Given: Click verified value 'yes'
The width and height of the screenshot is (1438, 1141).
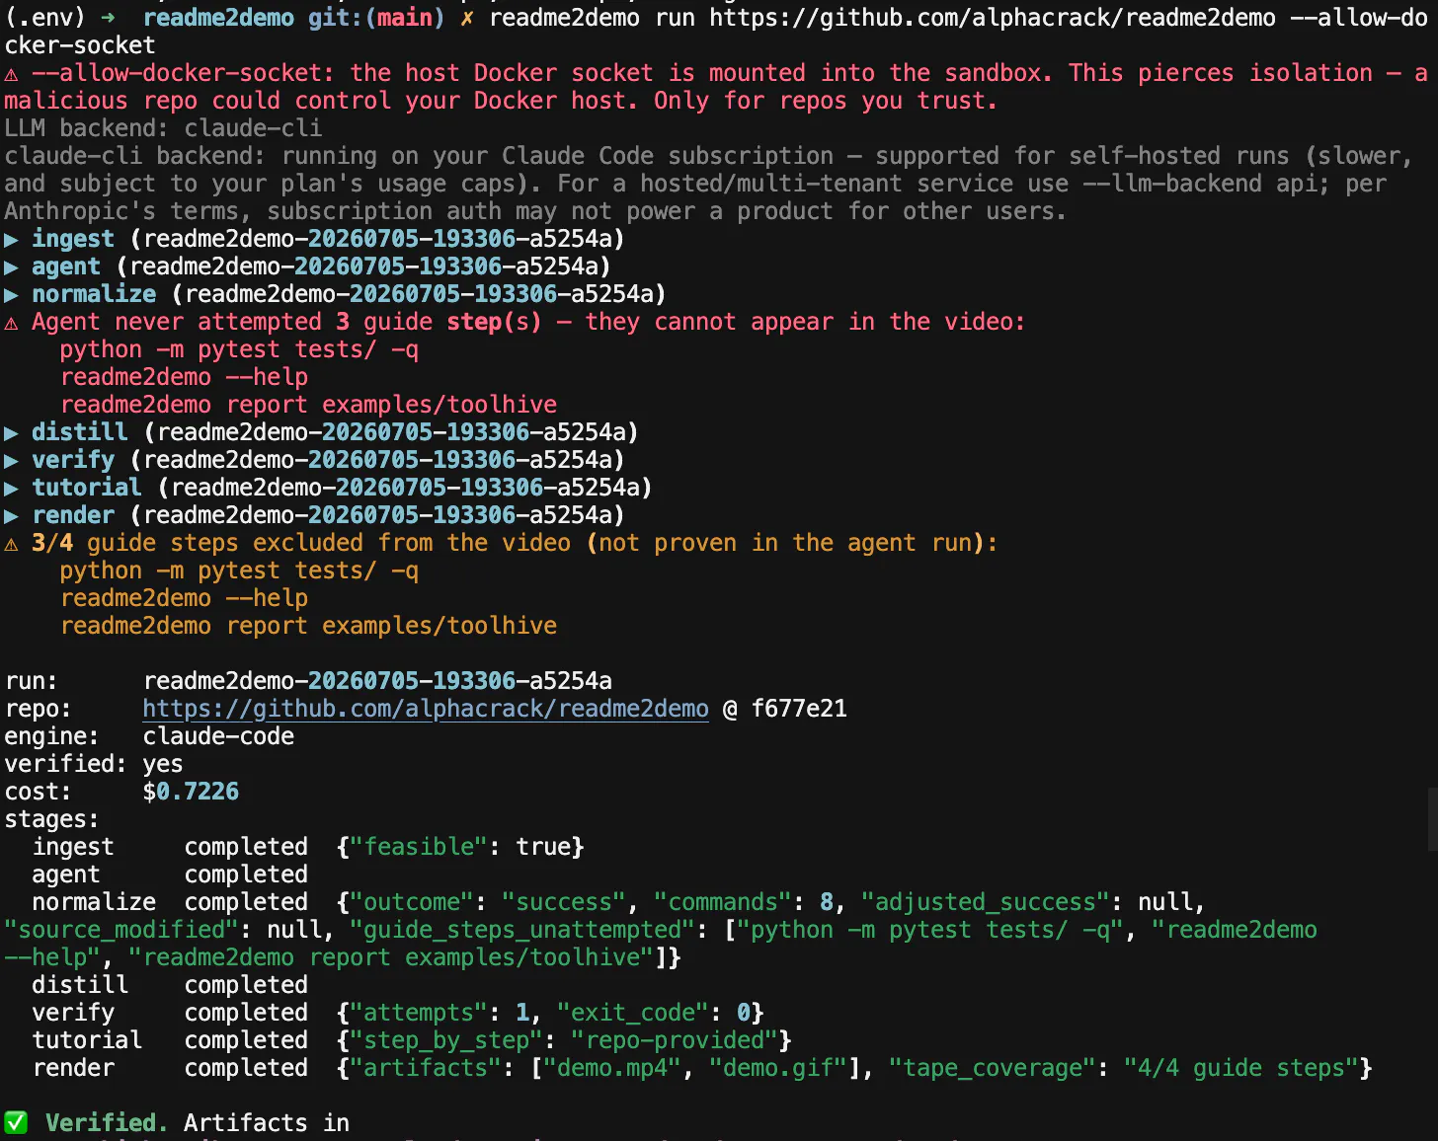Looking at the screenshot, I should coord(163,764).
